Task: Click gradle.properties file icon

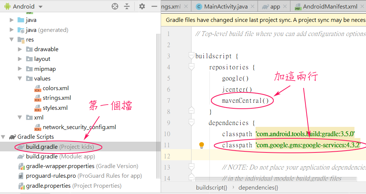Action: 21,186
